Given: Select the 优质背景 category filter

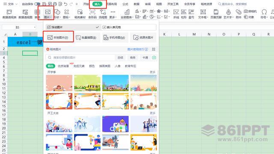Looking at the screenshot, I should coord(63,66).
